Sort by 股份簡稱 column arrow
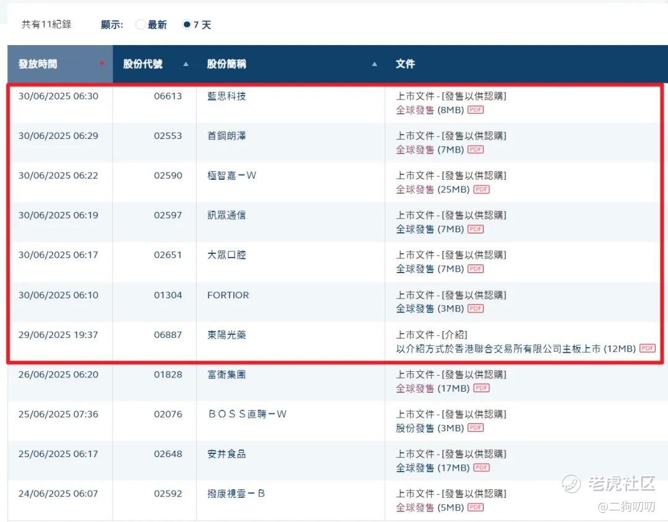Viewport: 668px width, 522px height. tap(374, 64)
